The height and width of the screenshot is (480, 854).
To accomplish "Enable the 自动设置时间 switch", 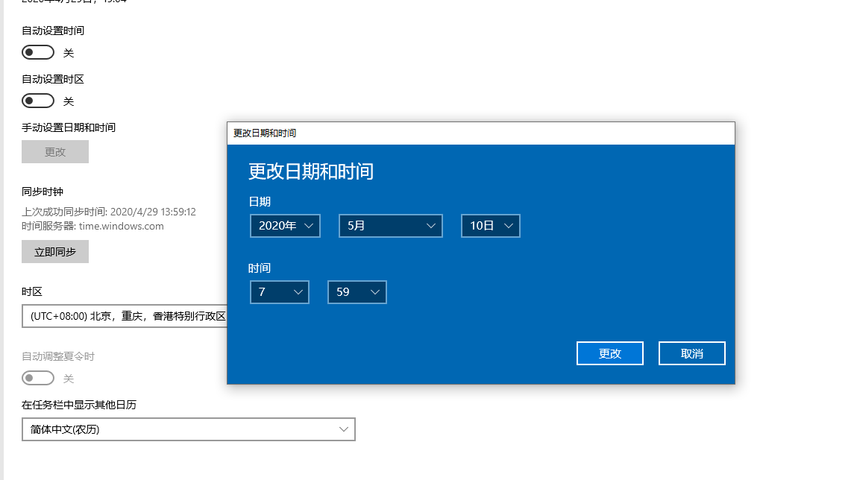I will (38, 52).
